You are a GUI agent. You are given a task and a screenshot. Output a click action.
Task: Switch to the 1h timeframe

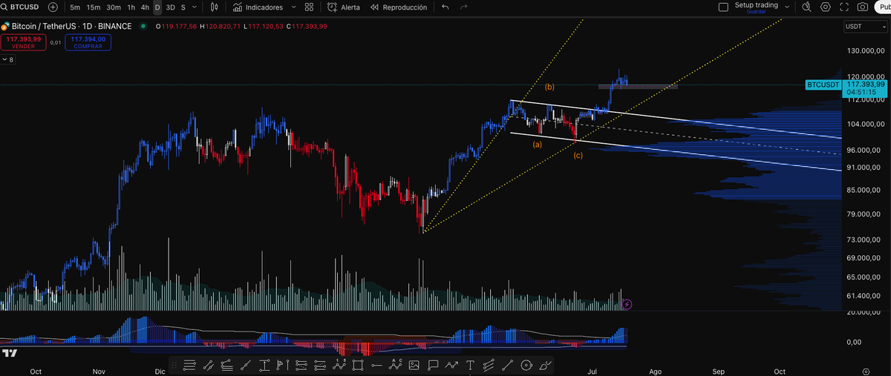[x=131, y=7]
